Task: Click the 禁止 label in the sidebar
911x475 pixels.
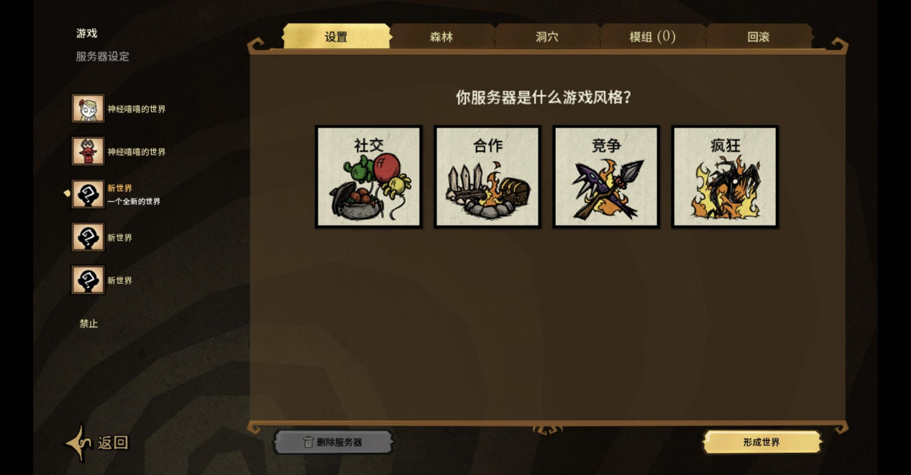Action: (88, 324)
